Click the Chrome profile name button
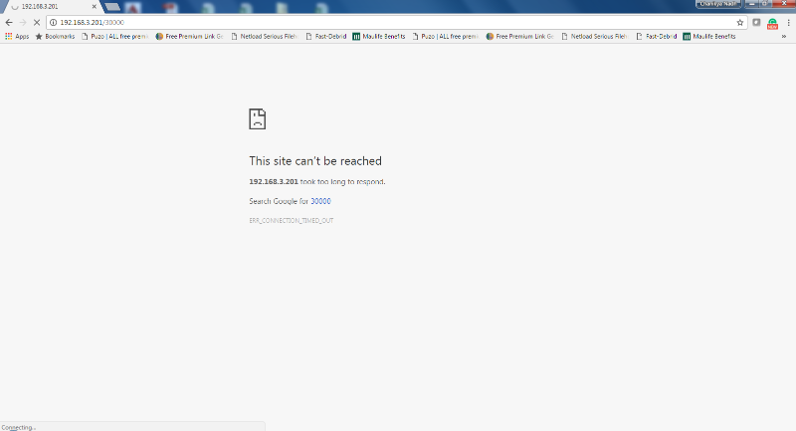The width and height of the screenshot is (796, 431). [x=717, y=4]
